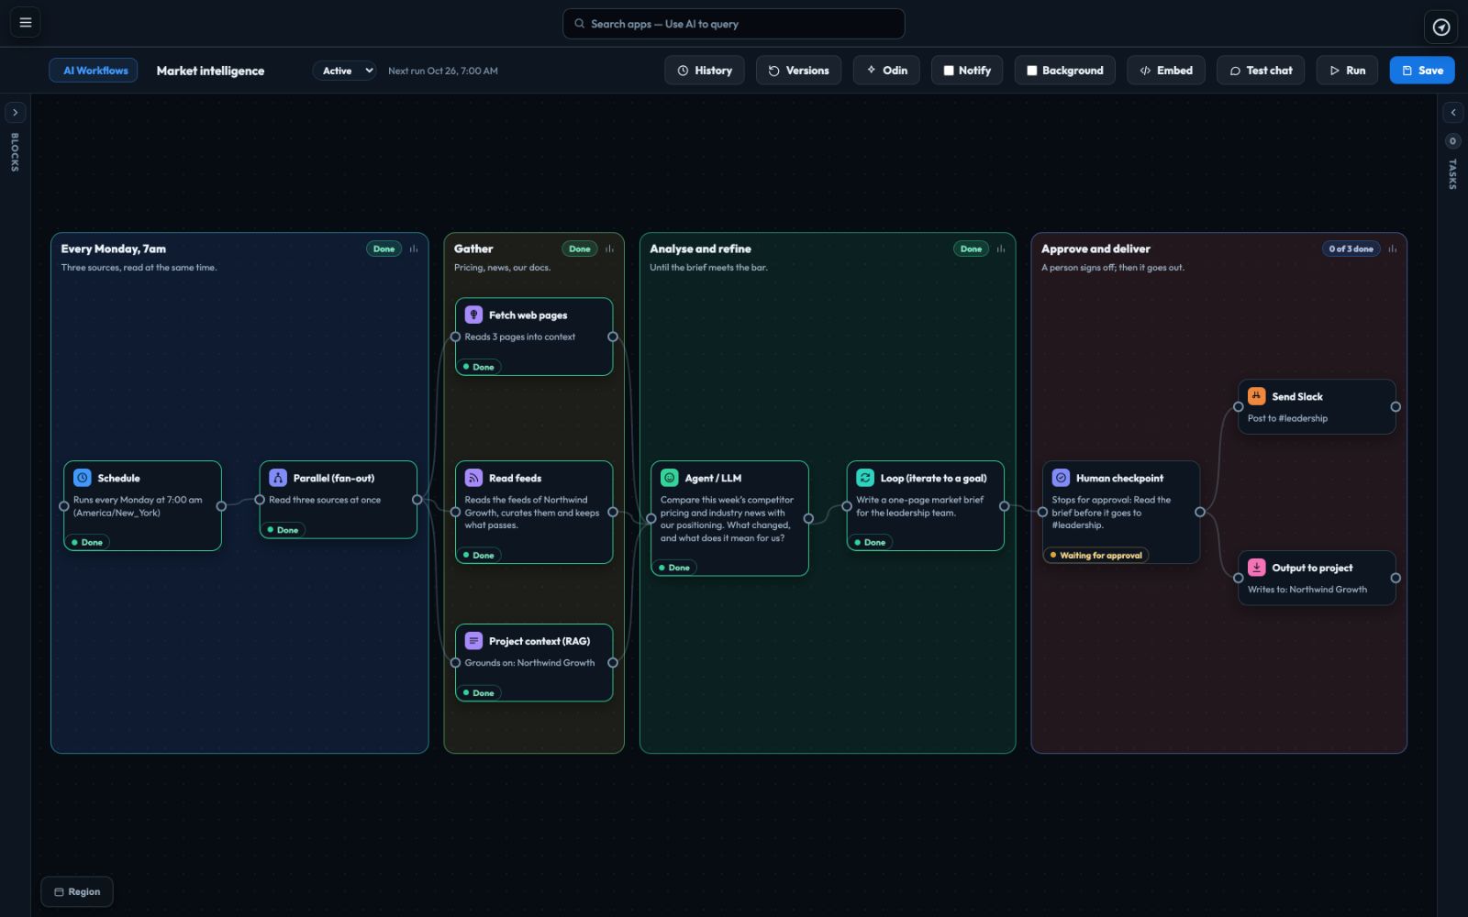Select the Output to project node title

[x=1312, y=568]
